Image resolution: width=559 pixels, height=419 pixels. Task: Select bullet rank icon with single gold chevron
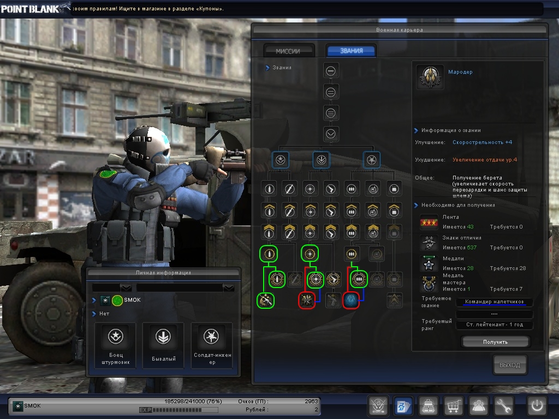269,211
